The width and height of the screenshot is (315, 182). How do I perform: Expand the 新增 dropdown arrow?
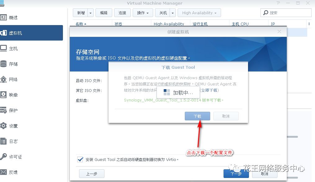91,13
